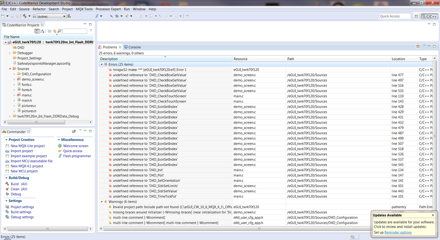The width and height of the screenshot is (440, 240).
Task: Open the MQX Tools menu
Action: 84,9
